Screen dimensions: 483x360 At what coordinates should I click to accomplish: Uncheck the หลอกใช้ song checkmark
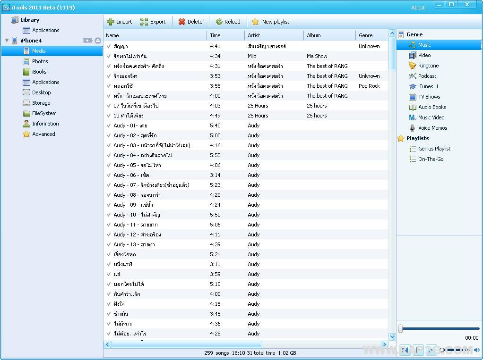tap(109, 86)
